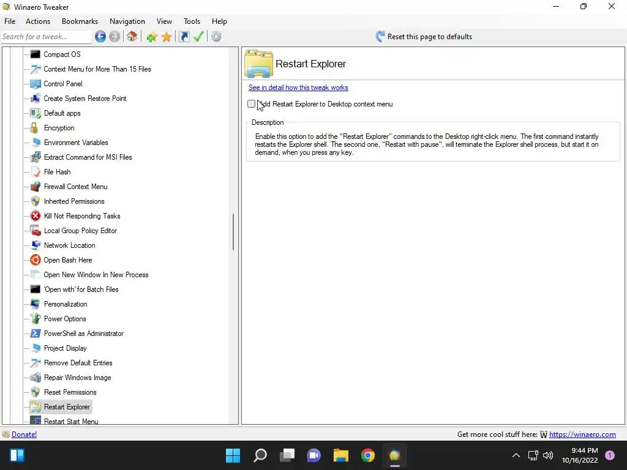Click the Donate! link
Viewport: 627px width, 470px height.
click(24, 435)
